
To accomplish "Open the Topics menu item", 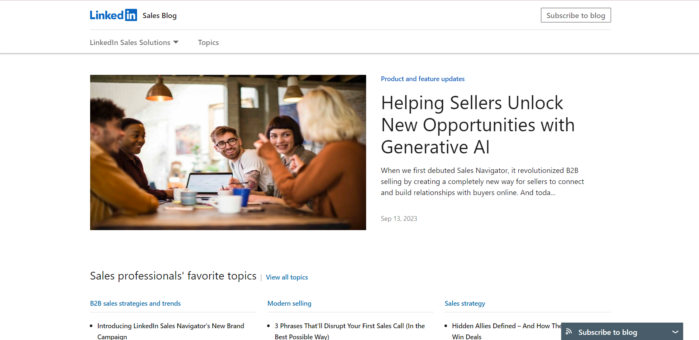I will (x=208, y=42).
